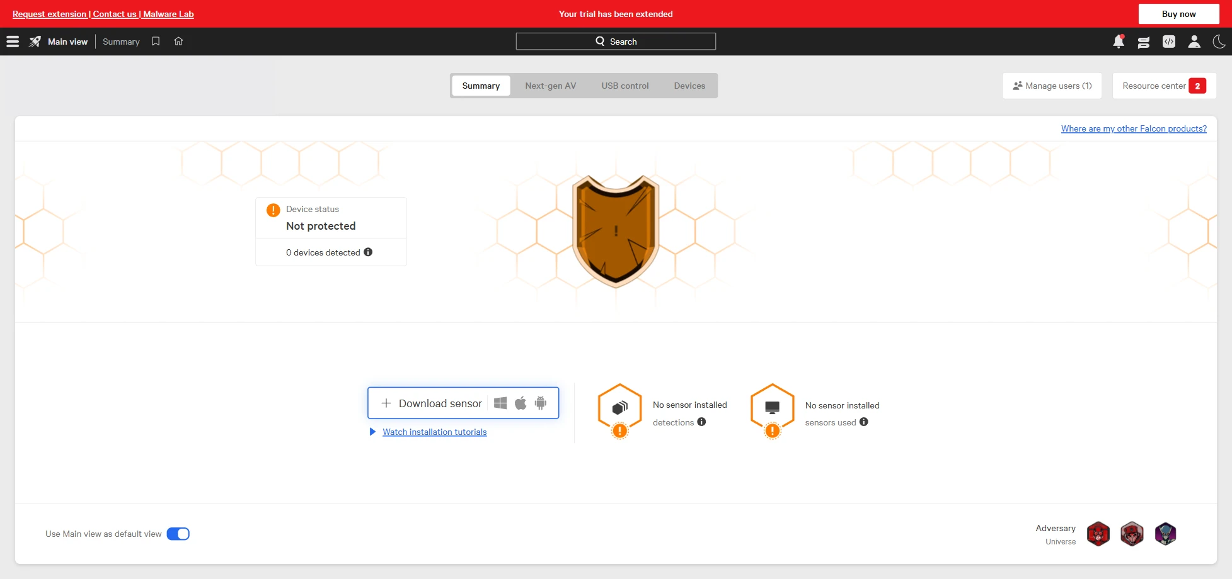The width and height of the screenshot is (1232, 579).
Task: Open second Adversary Universe avatar
Action: 1132,534
